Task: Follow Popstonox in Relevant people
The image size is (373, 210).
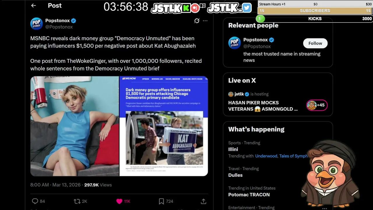Action: click(x=315, y=43)
